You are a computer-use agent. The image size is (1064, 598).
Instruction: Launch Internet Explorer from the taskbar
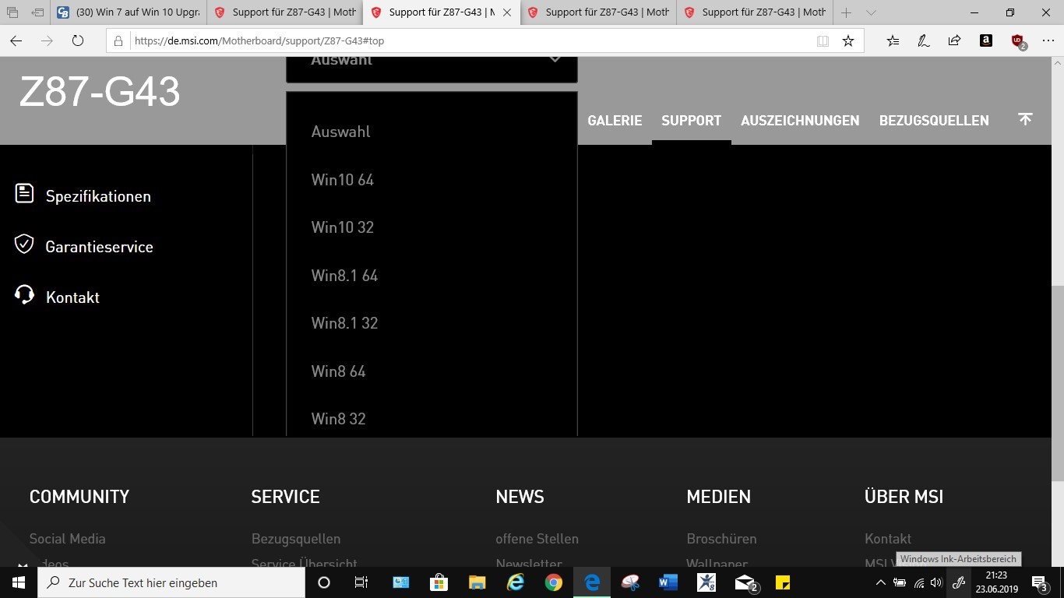[515, 582]
